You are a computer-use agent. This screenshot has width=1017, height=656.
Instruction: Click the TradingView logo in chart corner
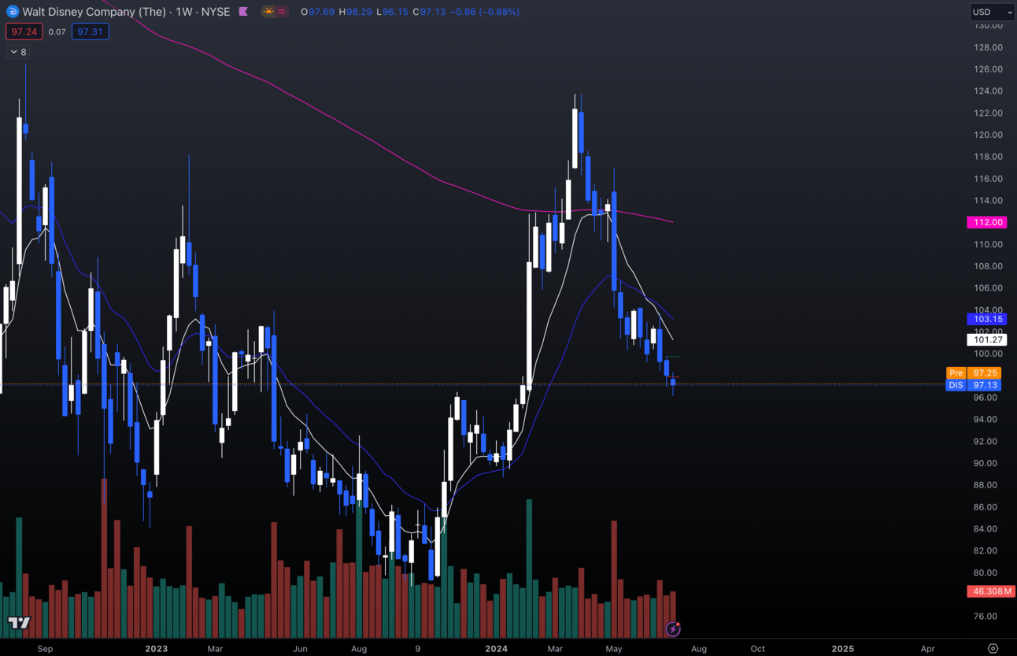(x=19, y=623)
